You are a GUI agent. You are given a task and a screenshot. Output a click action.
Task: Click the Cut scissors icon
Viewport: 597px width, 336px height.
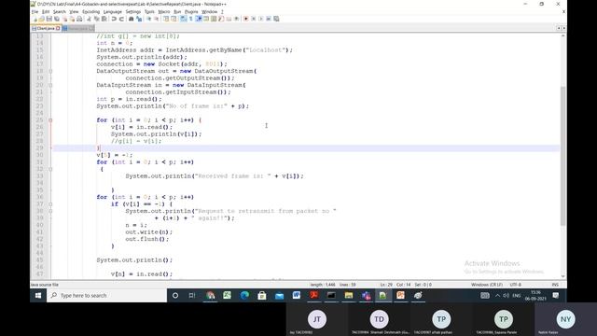pyautogui.click(x=89, y=19)
